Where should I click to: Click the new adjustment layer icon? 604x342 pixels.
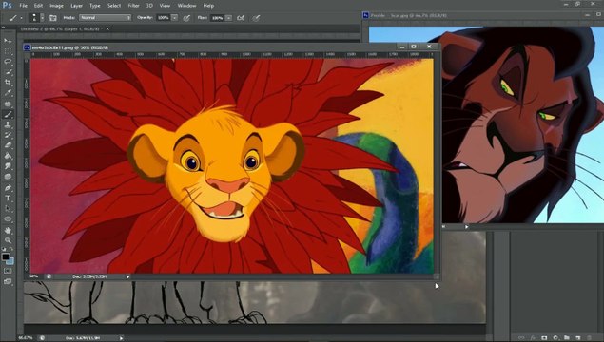click(x=555, y=338)
